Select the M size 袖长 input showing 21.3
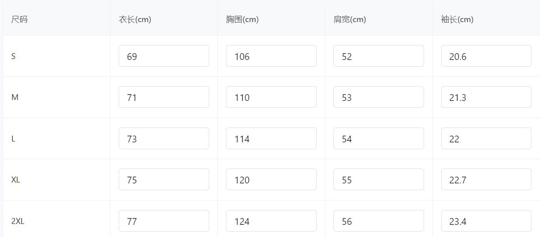The image size is (540, 237). click(486, 97)
